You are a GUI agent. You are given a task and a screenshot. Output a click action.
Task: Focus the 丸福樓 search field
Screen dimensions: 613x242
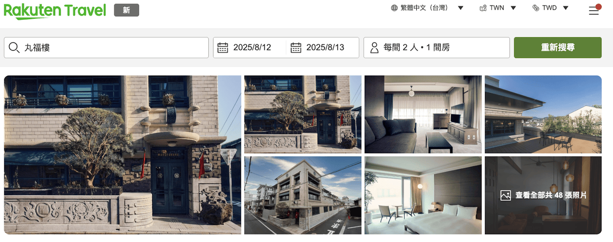(106, 47)
